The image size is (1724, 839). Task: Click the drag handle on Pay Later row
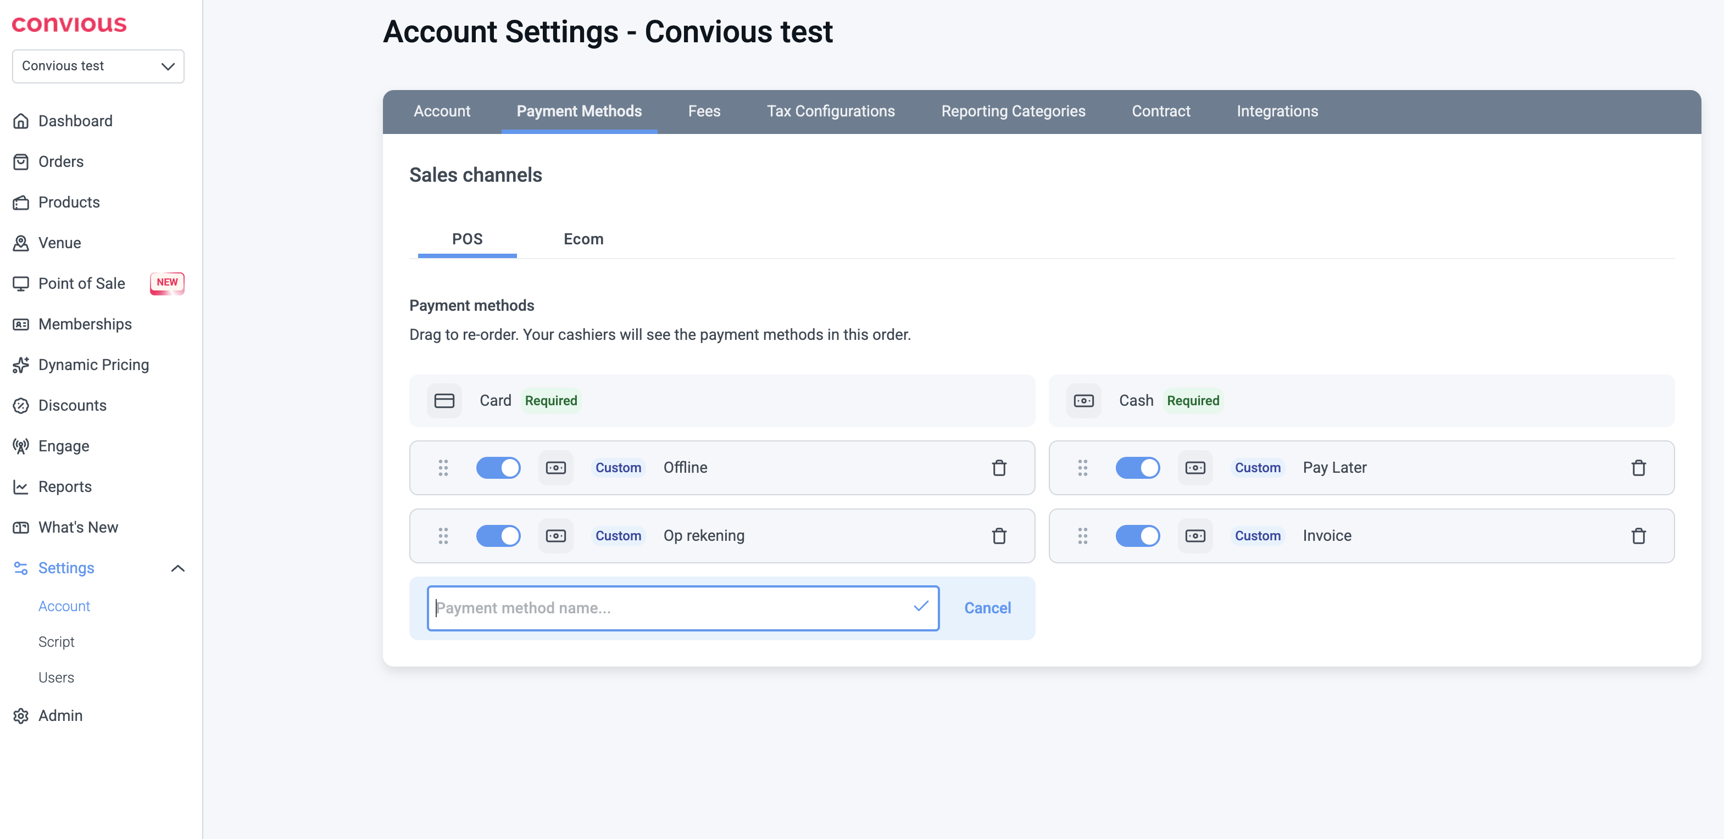point(1083,468)
